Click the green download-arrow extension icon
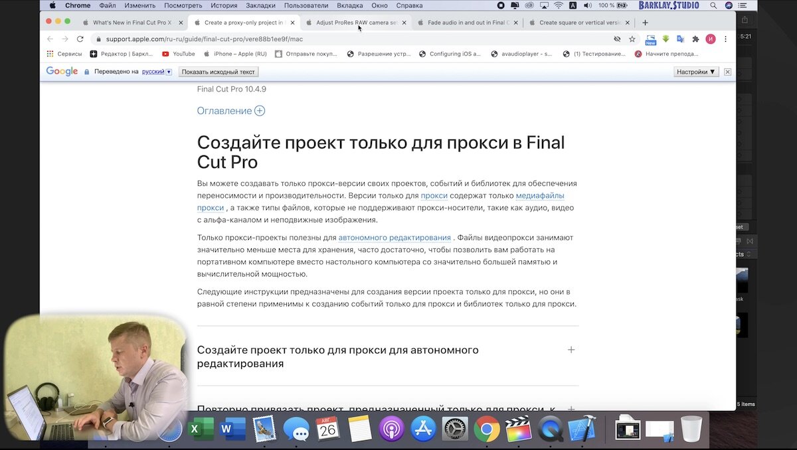This screenshot has width=797, height=450. (666, 39)
